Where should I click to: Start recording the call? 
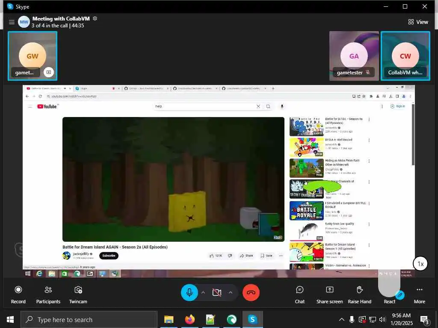coord(18,294)
